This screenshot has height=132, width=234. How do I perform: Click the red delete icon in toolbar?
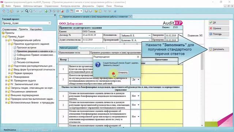click(63, 11)
